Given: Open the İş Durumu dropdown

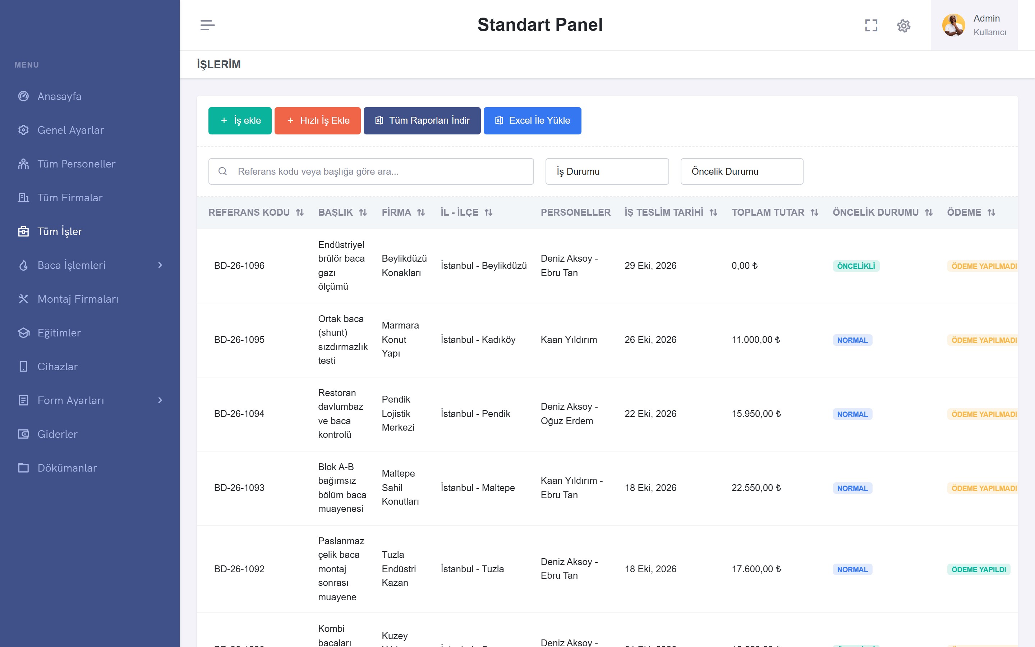Looking at the screenshot, I should pyautogui.click(x=607, y=171).
